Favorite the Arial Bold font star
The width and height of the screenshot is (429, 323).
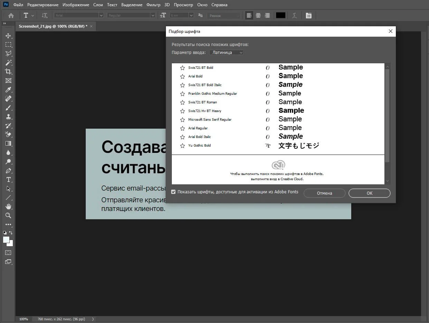coord(183,76)
